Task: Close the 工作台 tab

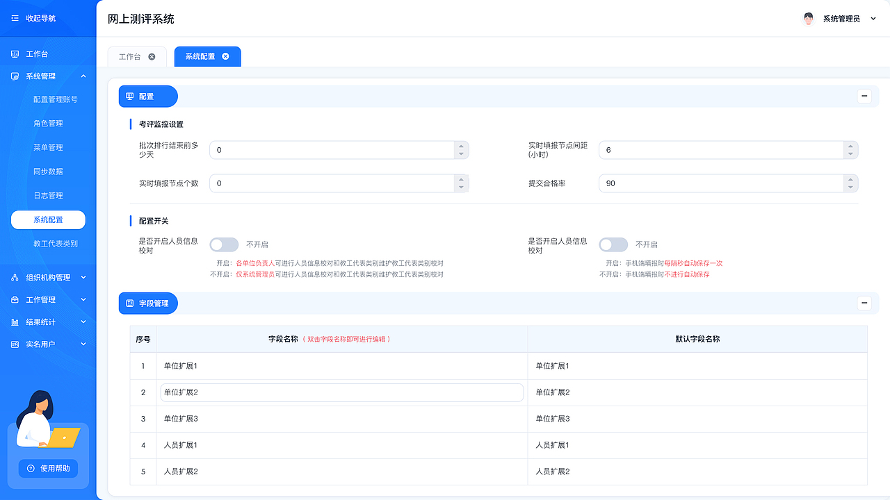Action: (152, 56)
